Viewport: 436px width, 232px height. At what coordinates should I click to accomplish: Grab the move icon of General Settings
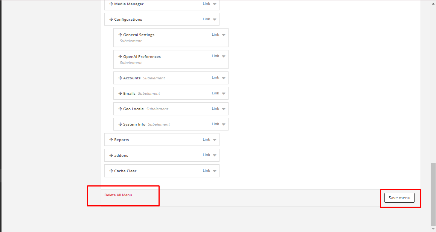pos(120,35)
